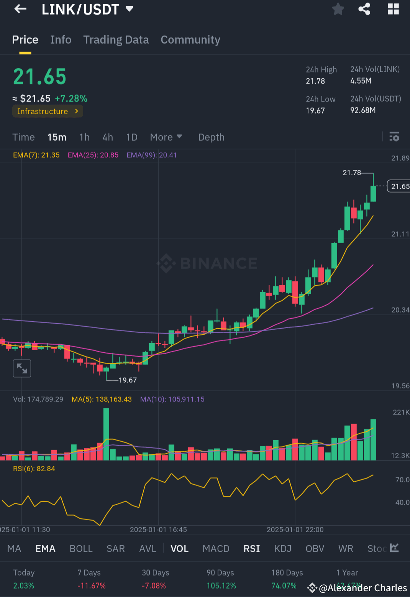Go back with the arrow icon
The height and width of the screenshot is (597, 410).
pos(20,9)
